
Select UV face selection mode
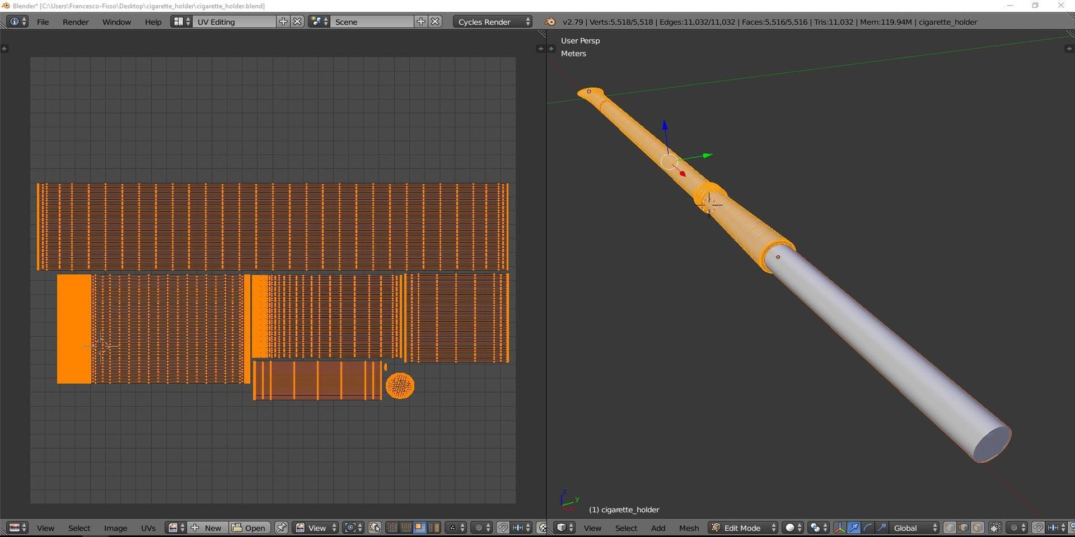tap(420, 527)
